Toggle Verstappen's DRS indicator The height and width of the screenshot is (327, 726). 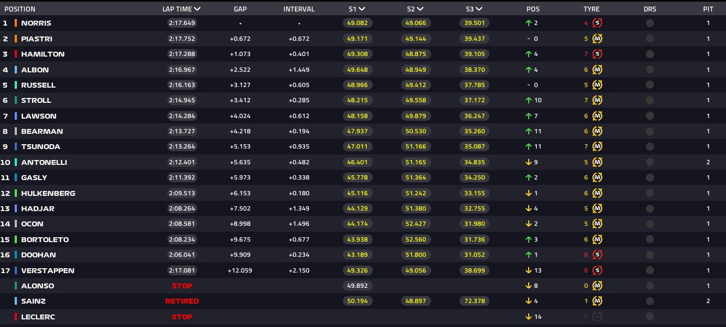(x=650, y=270)
